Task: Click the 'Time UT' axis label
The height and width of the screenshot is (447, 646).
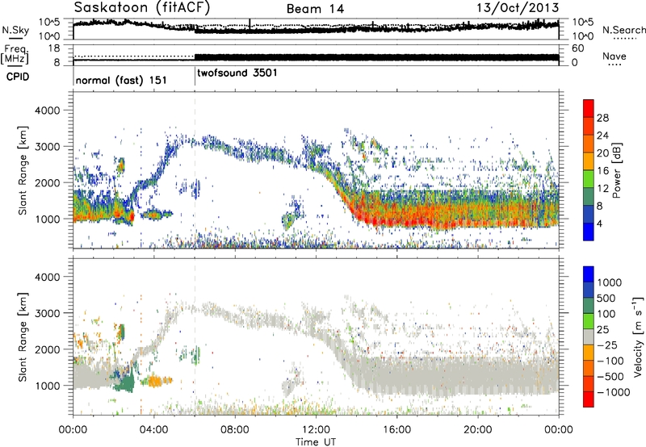Action: point(316,441)
